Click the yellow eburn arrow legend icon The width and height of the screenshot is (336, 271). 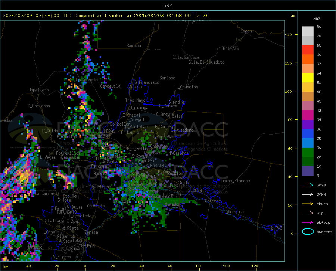point(308,204)
